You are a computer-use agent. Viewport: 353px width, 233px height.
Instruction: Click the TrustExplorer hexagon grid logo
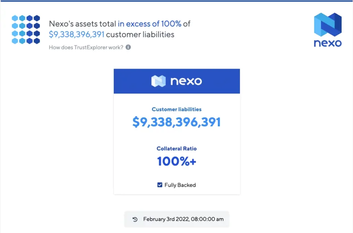(x=26, y=29)
